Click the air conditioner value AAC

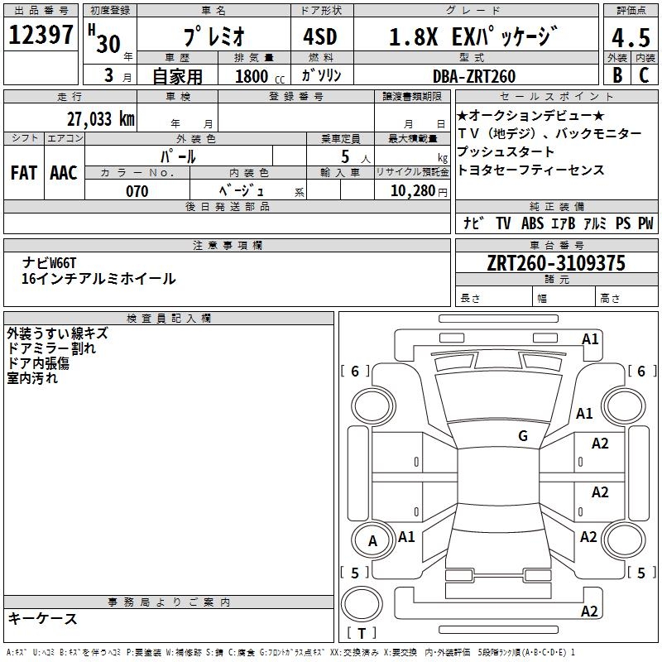tap(64, 173)
